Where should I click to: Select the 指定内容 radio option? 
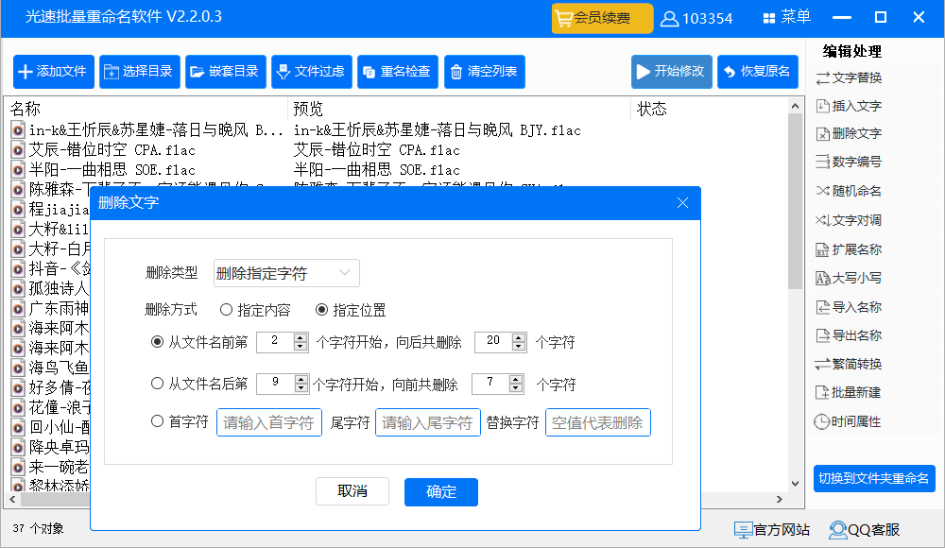[255, 311]
